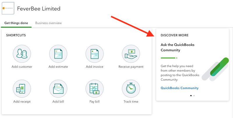Open the Receive payment hand-and-cash icon

[131, 54]
